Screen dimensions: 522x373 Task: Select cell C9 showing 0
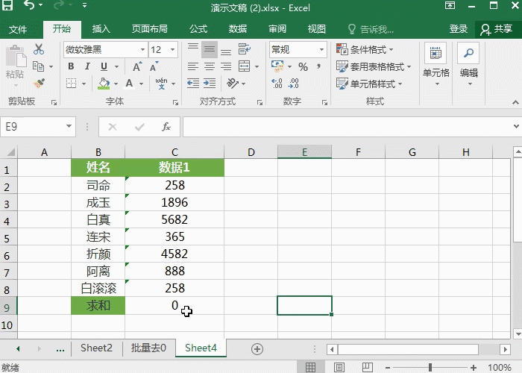point(174,305)
